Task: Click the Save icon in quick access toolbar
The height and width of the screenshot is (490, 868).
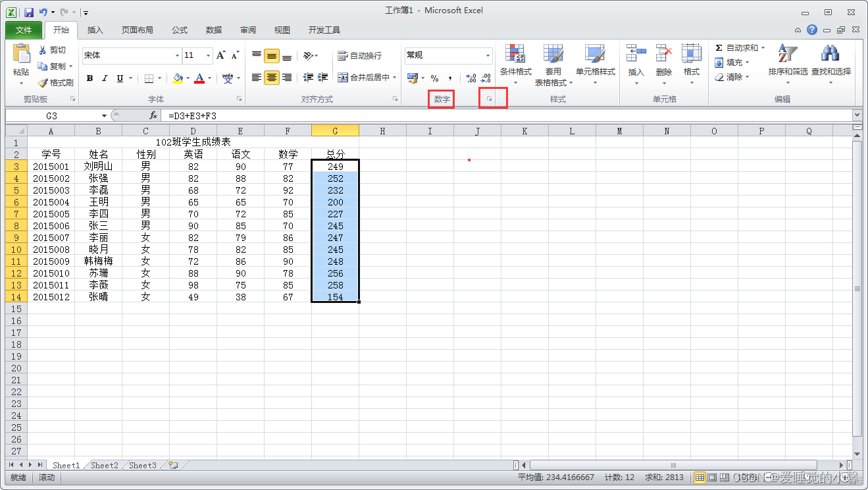Action: (x=28, y=12)
